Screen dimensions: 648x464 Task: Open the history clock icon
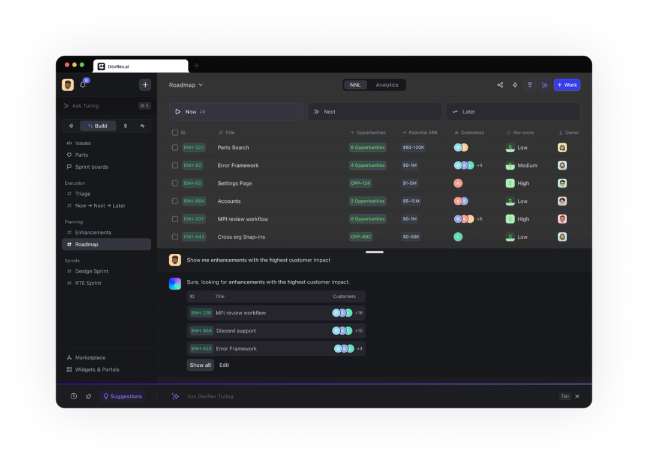74,396
